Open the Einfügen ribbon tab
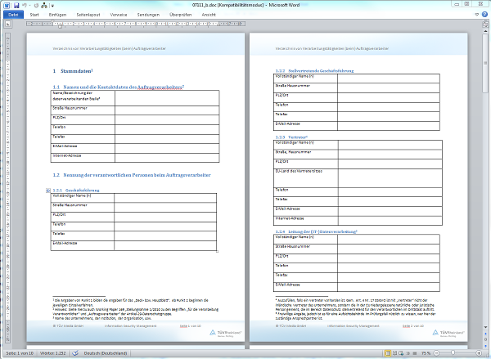491x359 pixels. click(x=58, y=15)
